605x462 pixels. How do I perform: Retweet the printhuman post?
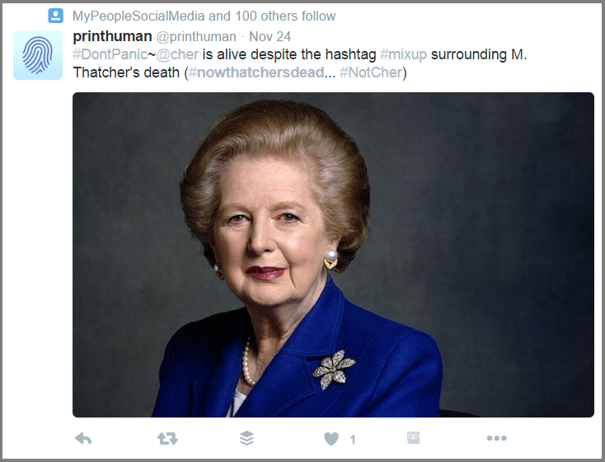pyautogui.click(x=167, y=438)
